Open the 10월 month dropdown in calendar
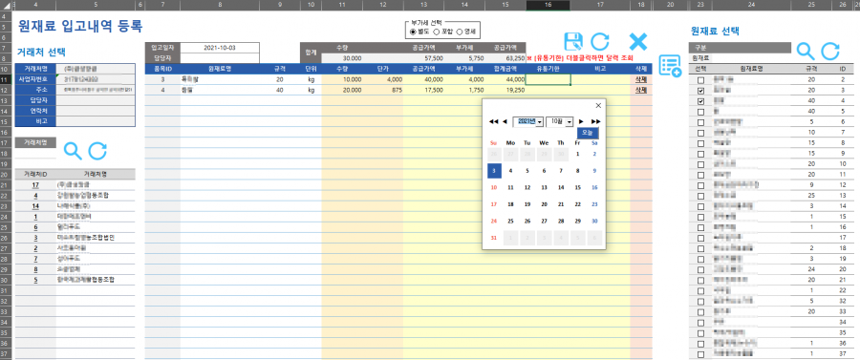Image resolution: width=860 pixels, height=360 pixels. pos(570,121)
